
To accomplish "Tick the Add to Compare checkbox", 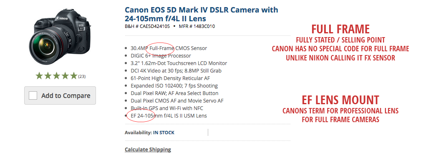I will click(x=33, y=95).
